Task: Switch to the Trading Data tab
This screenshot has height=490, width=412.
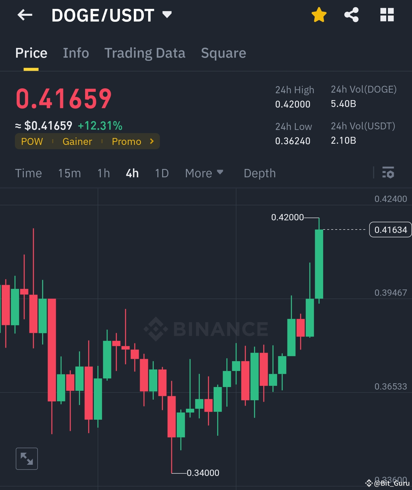Action: [145, 53]
